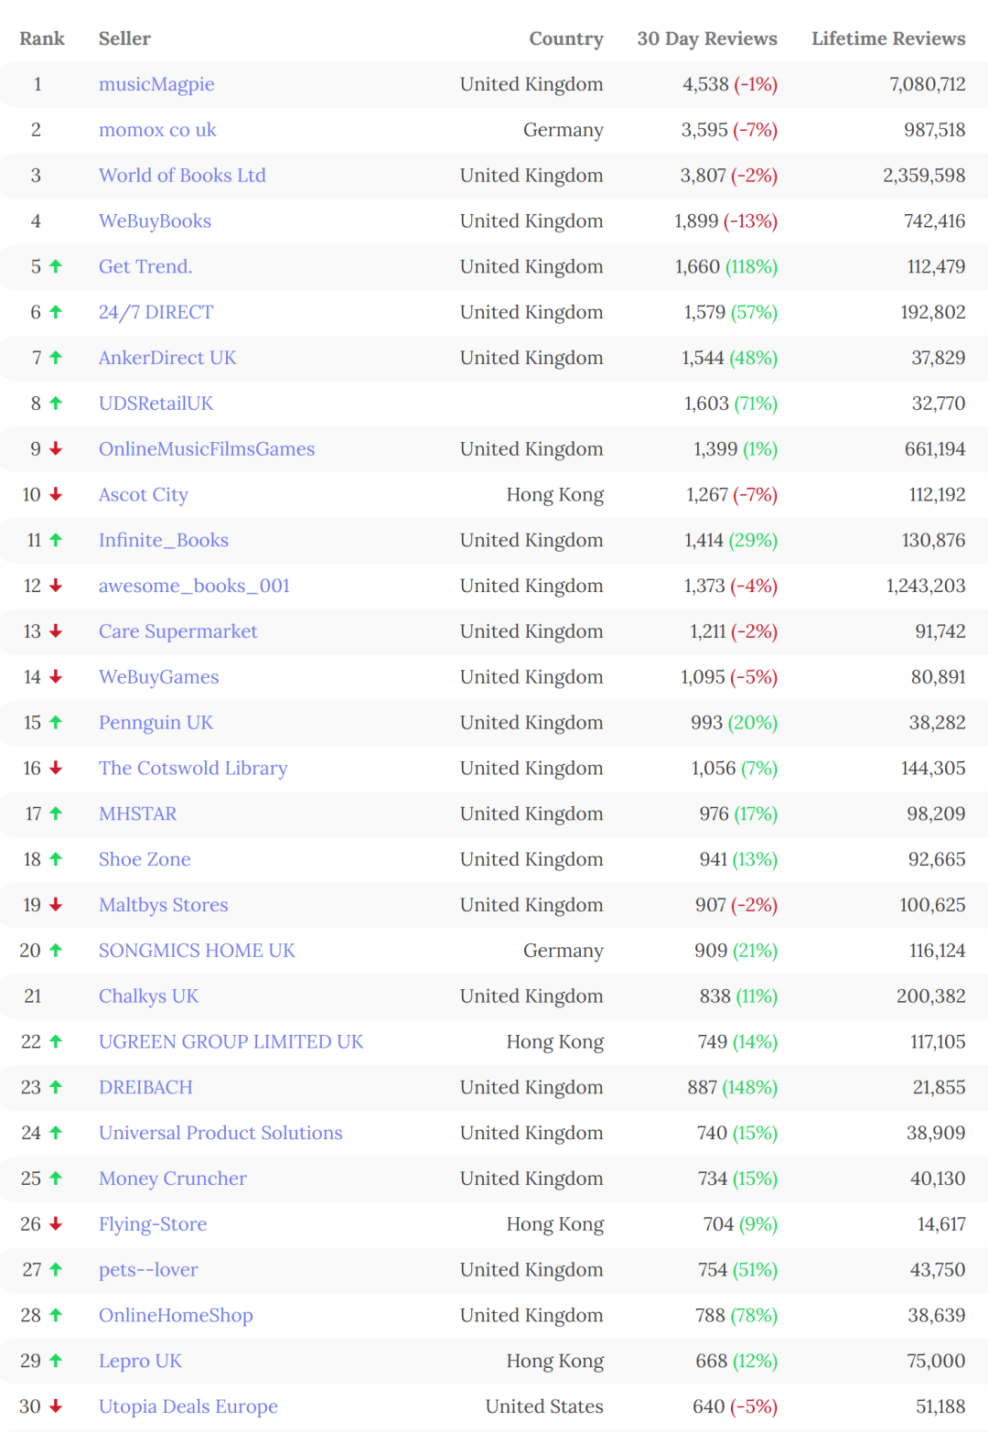
Task: Click the Seller column header
Action: [x=124, y=38]
